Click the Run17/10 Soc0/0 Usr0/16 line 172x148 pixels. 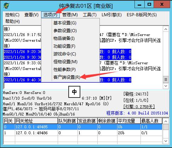click(x=27, y=98)
